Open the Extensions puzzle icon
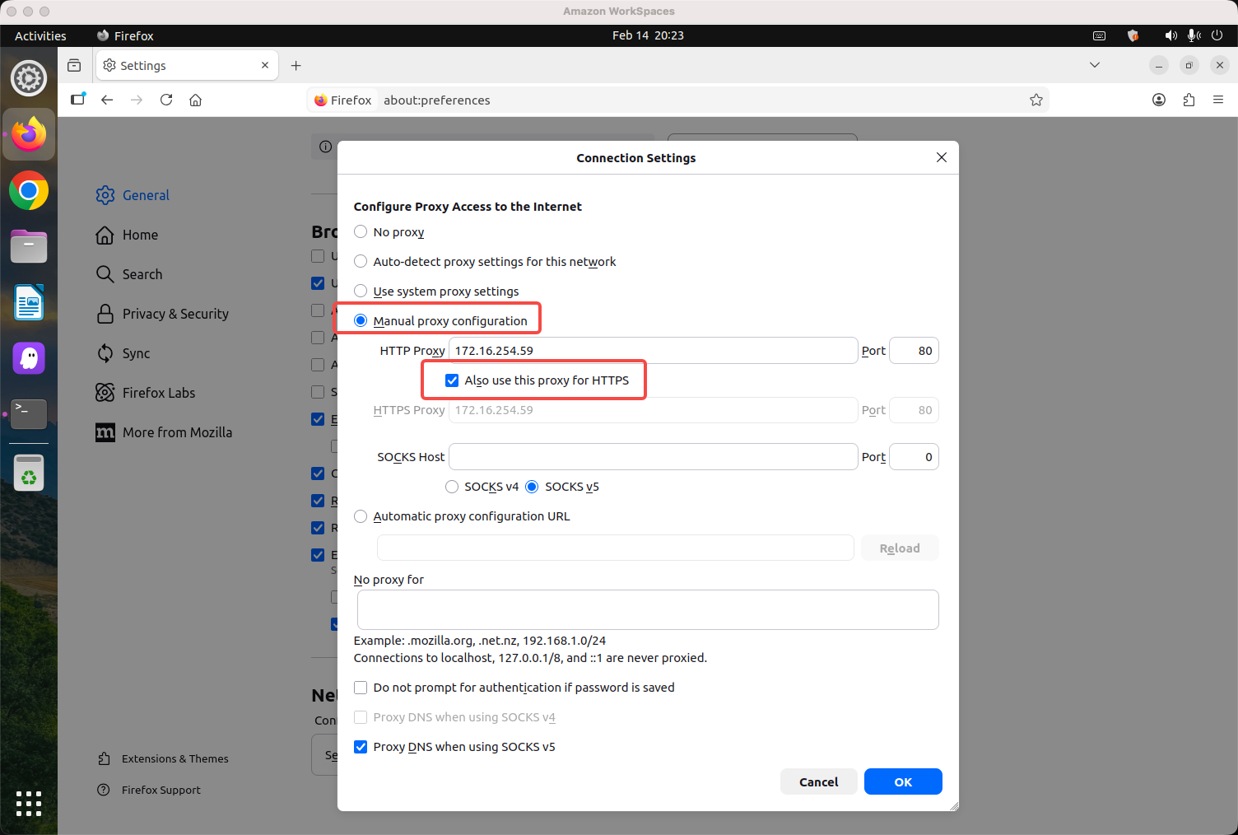The width and height of the screenshot is (1238, 835). [1189, 100]
